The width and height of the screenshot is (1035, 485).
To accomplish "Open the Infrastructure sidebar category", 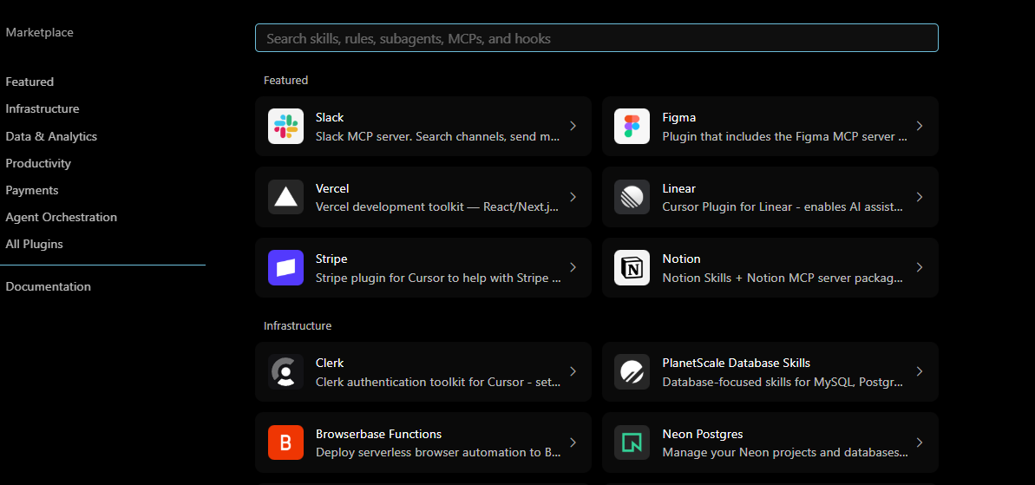I will point(43,108).
